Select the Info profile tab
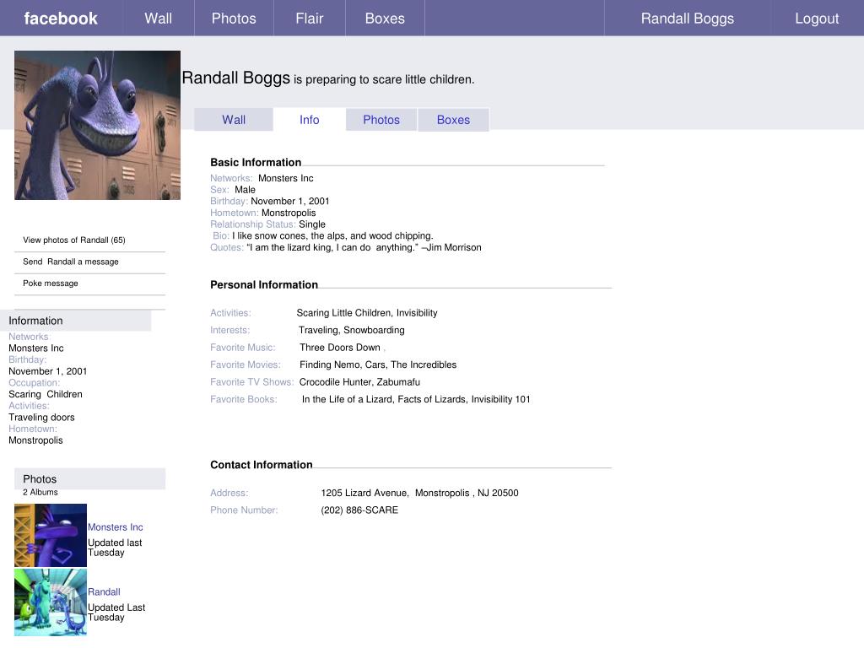The height and width of the screenshot is (648, 864). coord(309,120)
